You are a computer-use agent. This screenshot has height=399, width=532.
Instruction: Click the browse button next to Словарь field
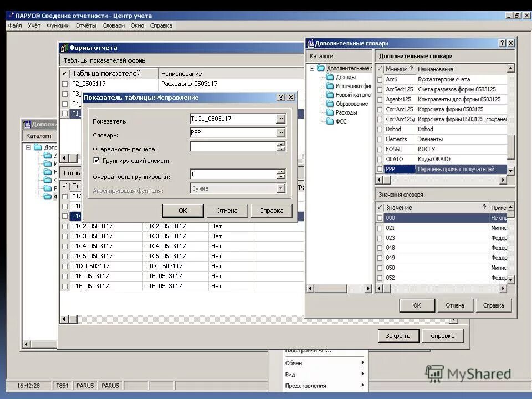click(280, 132)
